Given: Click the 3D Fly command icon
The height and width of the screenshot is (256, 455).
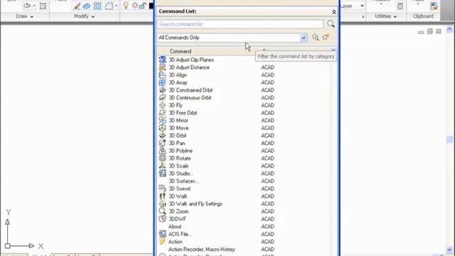Looking at the screenshot, I should [x=163, y=105].
